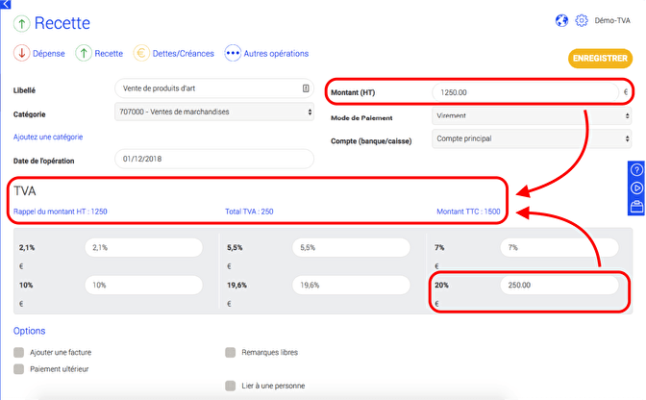Image resolution: width=646 pixels, height=400 pixels.
Task: Click the red Dépense down-arrow icon
Action: (21, 53)
